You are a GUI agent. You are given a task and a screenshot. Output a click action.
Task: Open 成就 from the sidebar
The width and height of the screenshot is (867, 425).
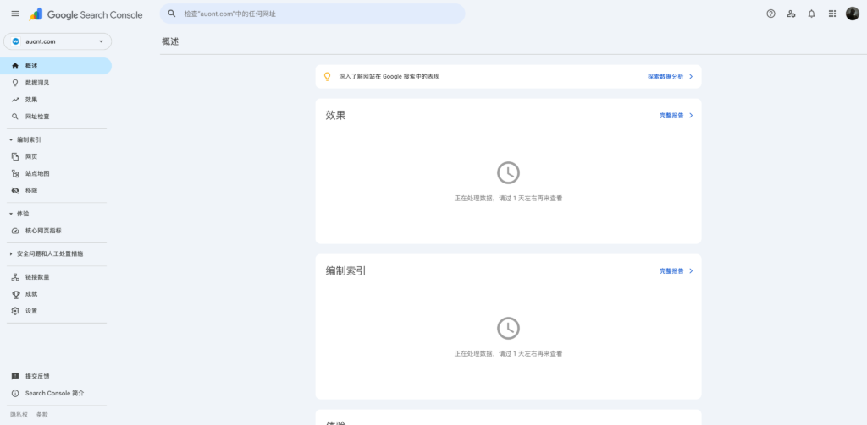56,294
